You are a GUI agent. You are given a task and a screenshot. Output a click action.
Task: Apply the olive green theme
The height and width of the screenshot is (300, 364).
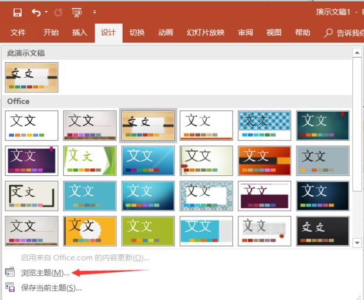(x=148, y=231)
